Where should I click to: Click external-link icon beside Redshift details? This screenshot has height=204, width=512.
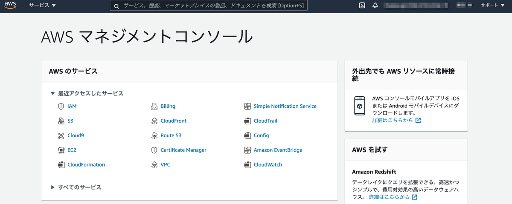[x=414, y=197]
